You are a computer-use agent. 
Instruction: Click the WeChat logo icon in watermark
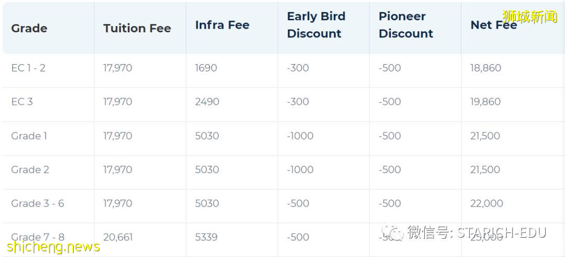[392, 232]
